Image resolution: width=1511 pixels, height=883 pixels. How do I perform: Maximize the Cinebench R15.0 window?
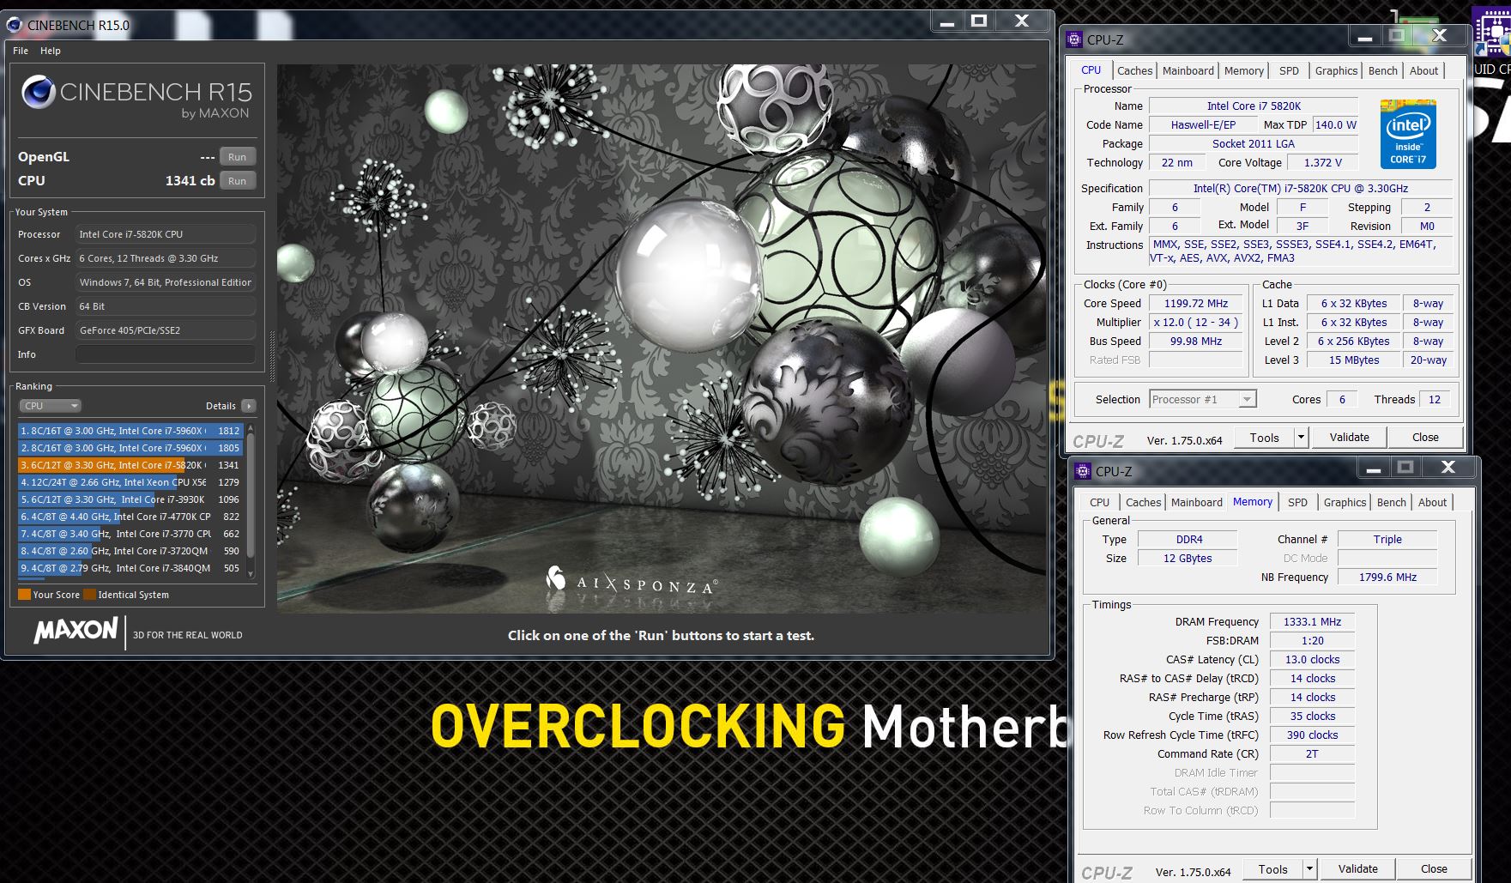(979, 21)
